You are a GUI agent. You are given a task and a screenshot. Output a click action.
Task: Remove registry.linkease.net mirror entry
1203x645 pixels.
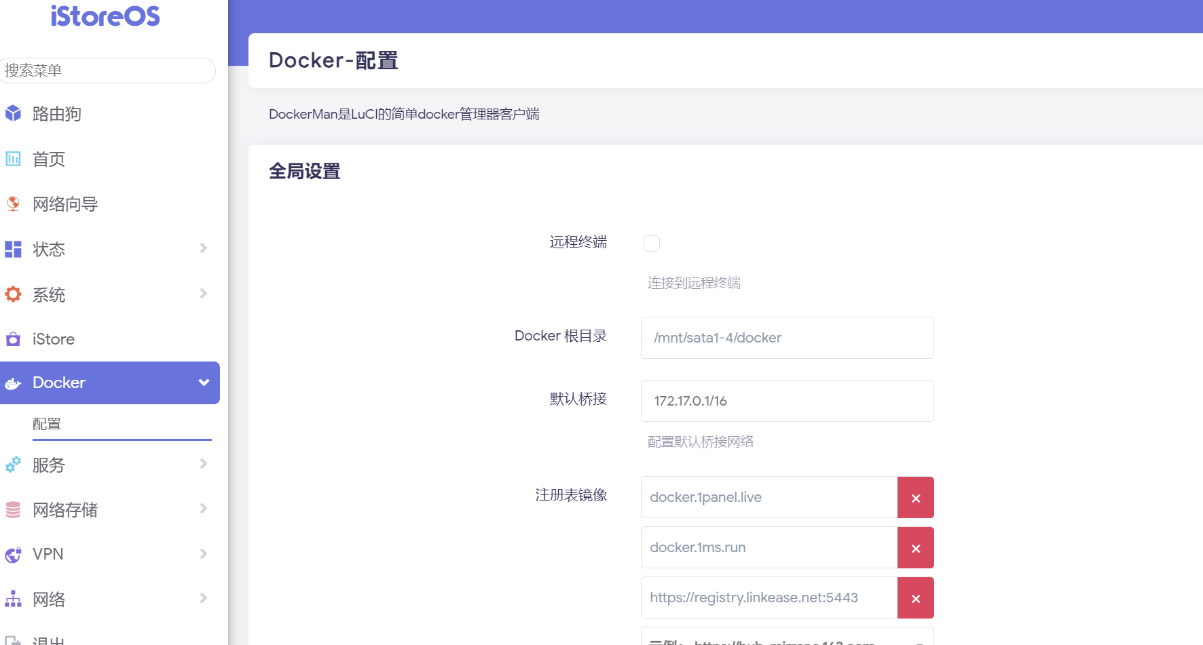coord(916,598)
